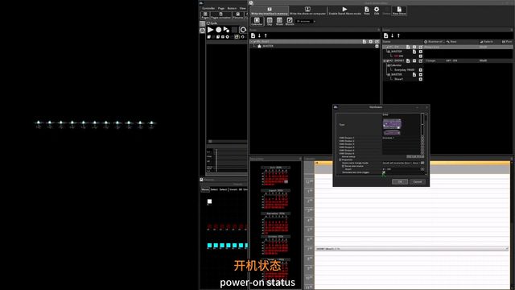Click the Cancel button in the dialog
The height and width of the screenshot is (290, 515).
click(x=418, y=182)
